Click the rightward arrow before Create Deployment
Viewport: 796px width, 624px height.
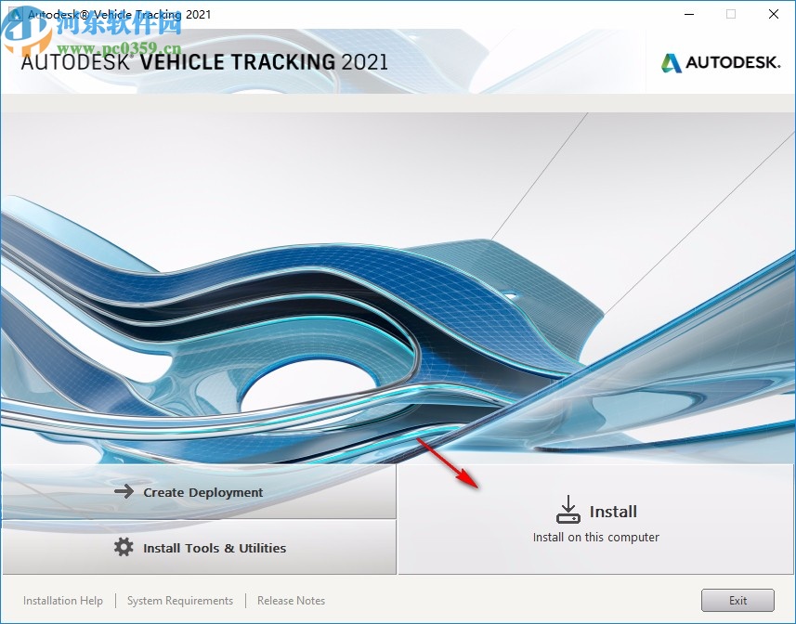point(124,493)
